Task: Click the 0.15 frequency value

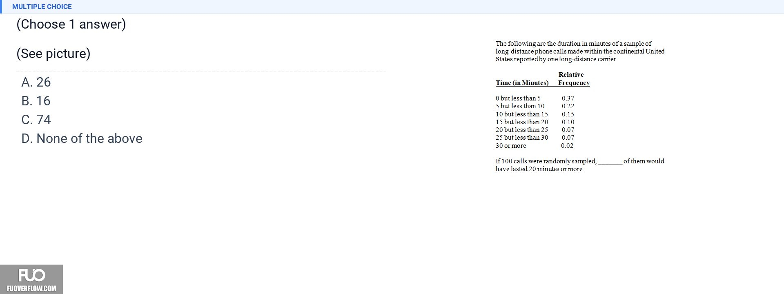Action: click(568, 114)
